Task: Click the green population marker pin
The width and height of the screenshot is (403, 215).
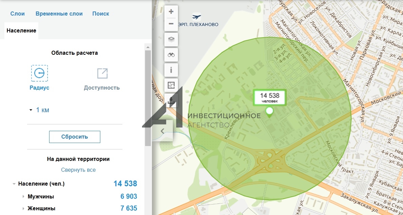Action: (x=269, y=112)
